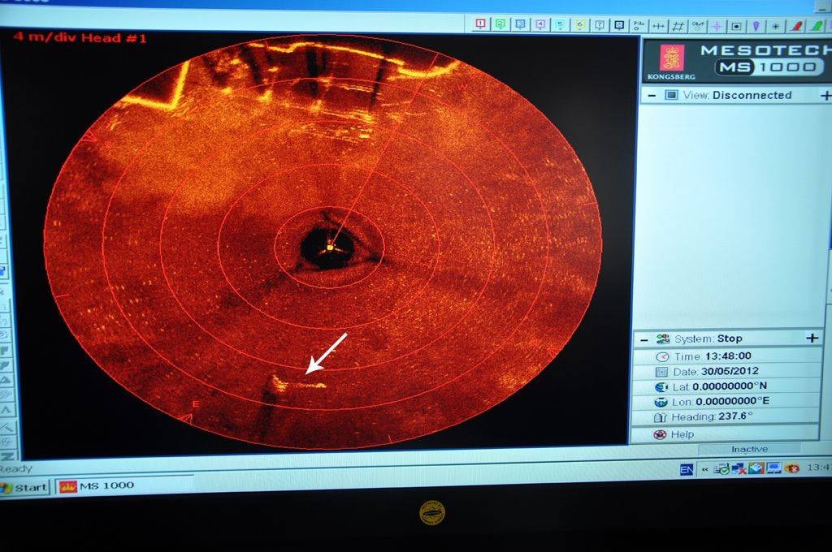
Task: Click the EN language indicator in tray
Action: 687,468
